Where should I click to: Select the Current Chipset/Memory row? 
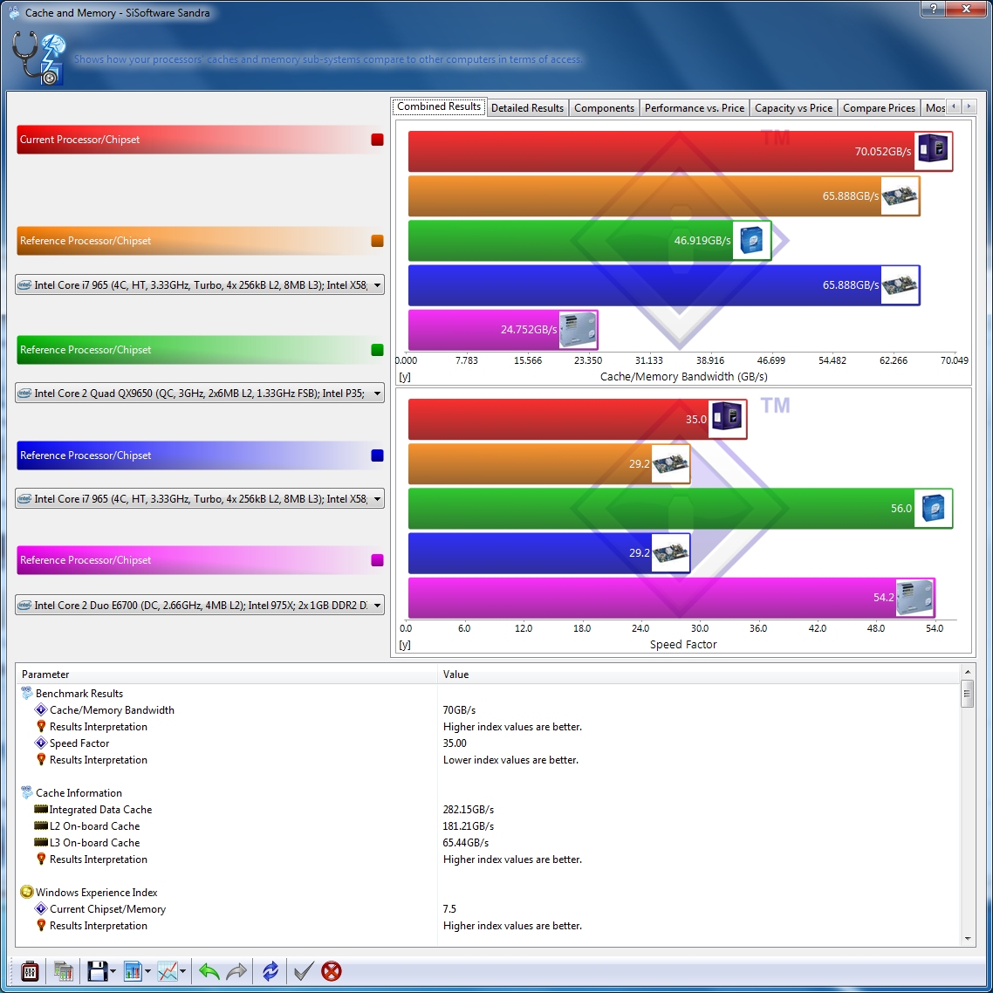point(488,908)
